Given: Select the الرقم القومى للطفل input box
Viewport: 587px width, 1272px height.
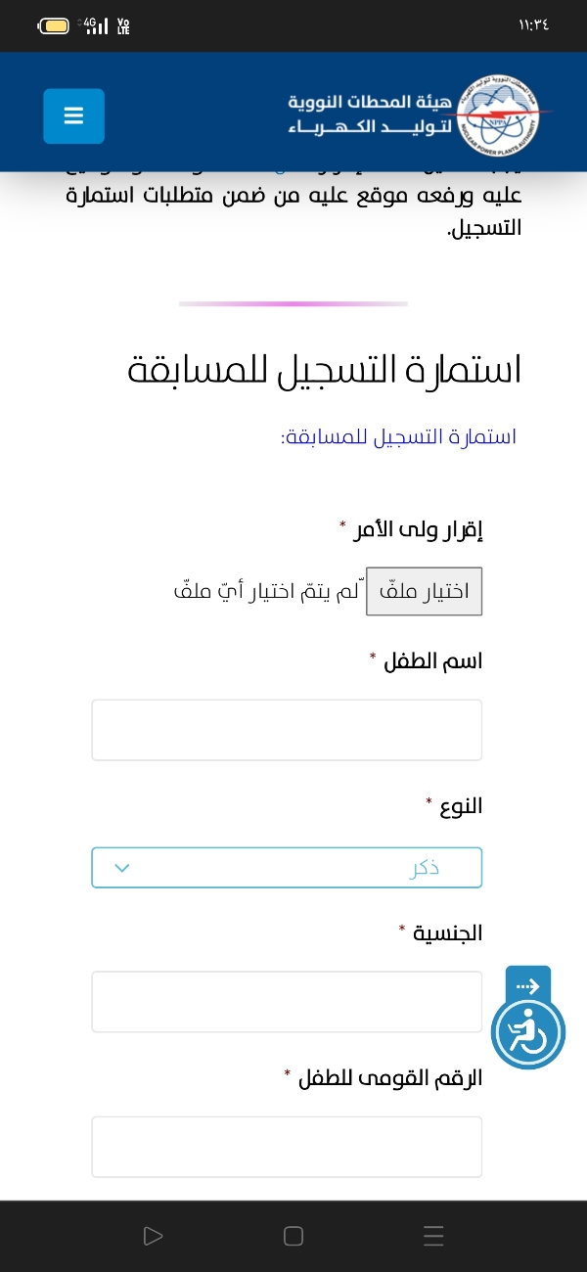Looking at the screenshot, I should (287, 1147).
